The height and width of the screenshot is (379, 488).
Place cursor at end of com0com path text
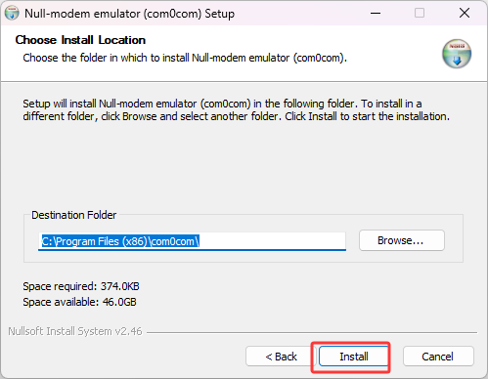(200, 241)
